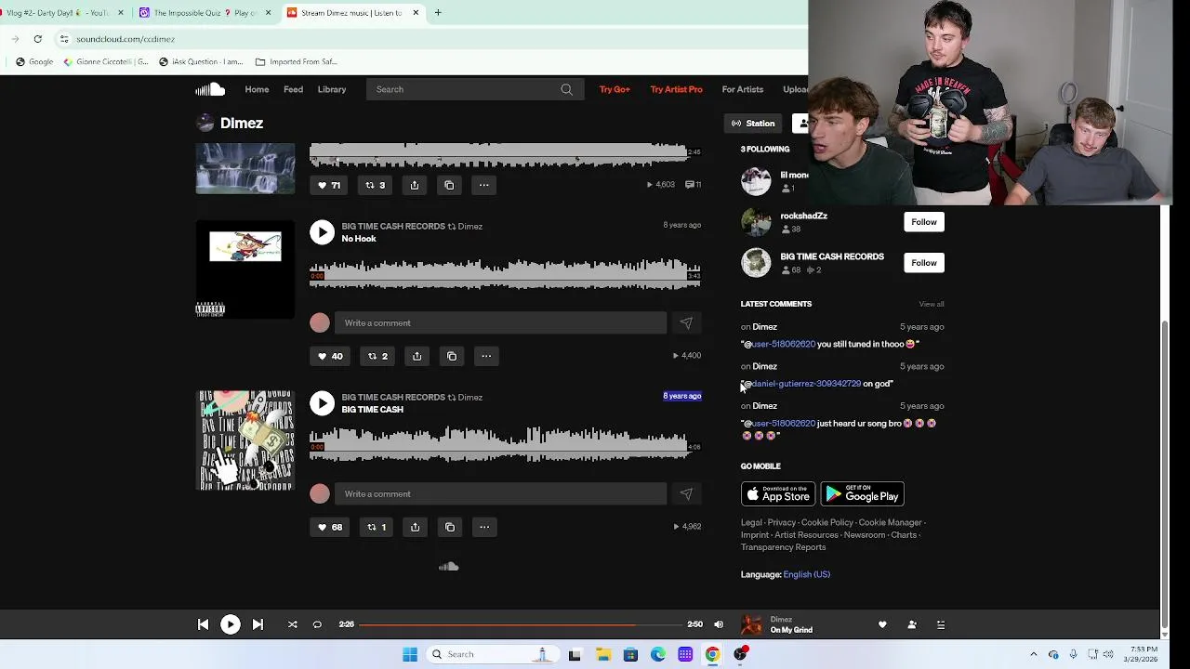Viewport: 1190px width, 669px height.
Task: Send comment on the BIG TIME CASH track
Action: coord(686,493)
